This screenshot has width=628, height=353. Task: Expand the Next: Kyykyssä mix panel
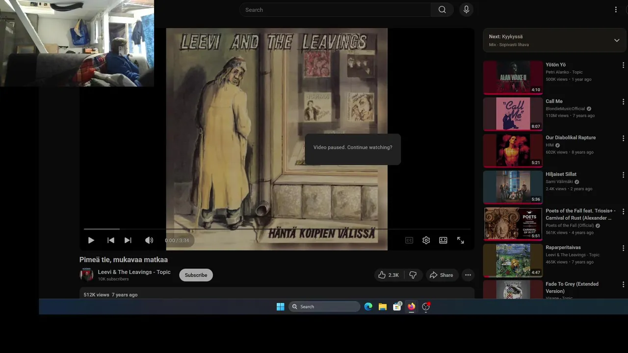pyautogui.click(x=617, y=40)
